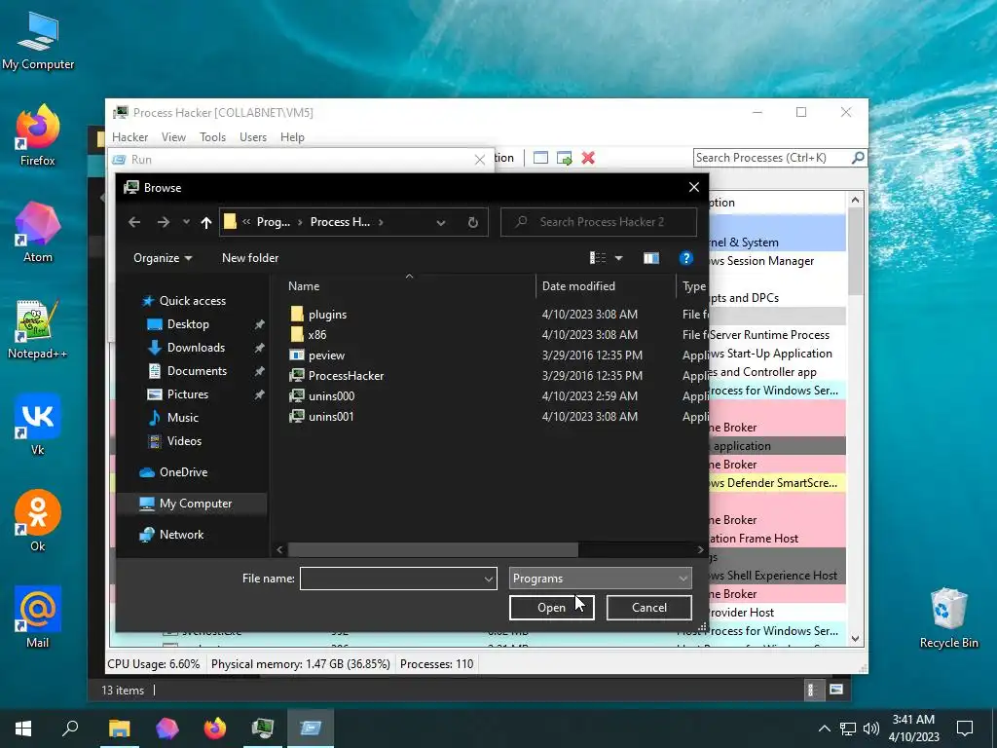Open view options dropdown arrow
This screenshot has height=748, width=997.
point(618,257)
